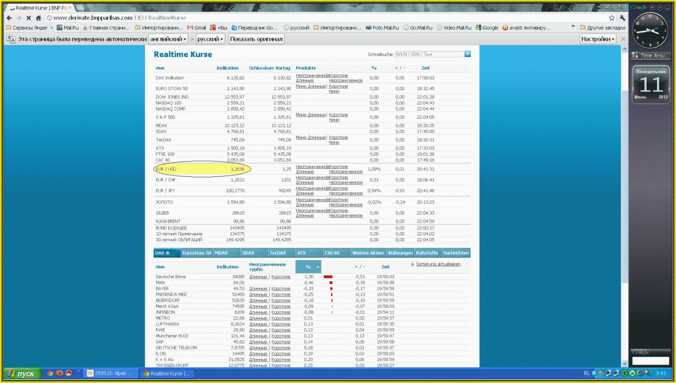This screenshot has height=383, width=676.
Task: Go back with the browser Back arrow
Action: 9,18
